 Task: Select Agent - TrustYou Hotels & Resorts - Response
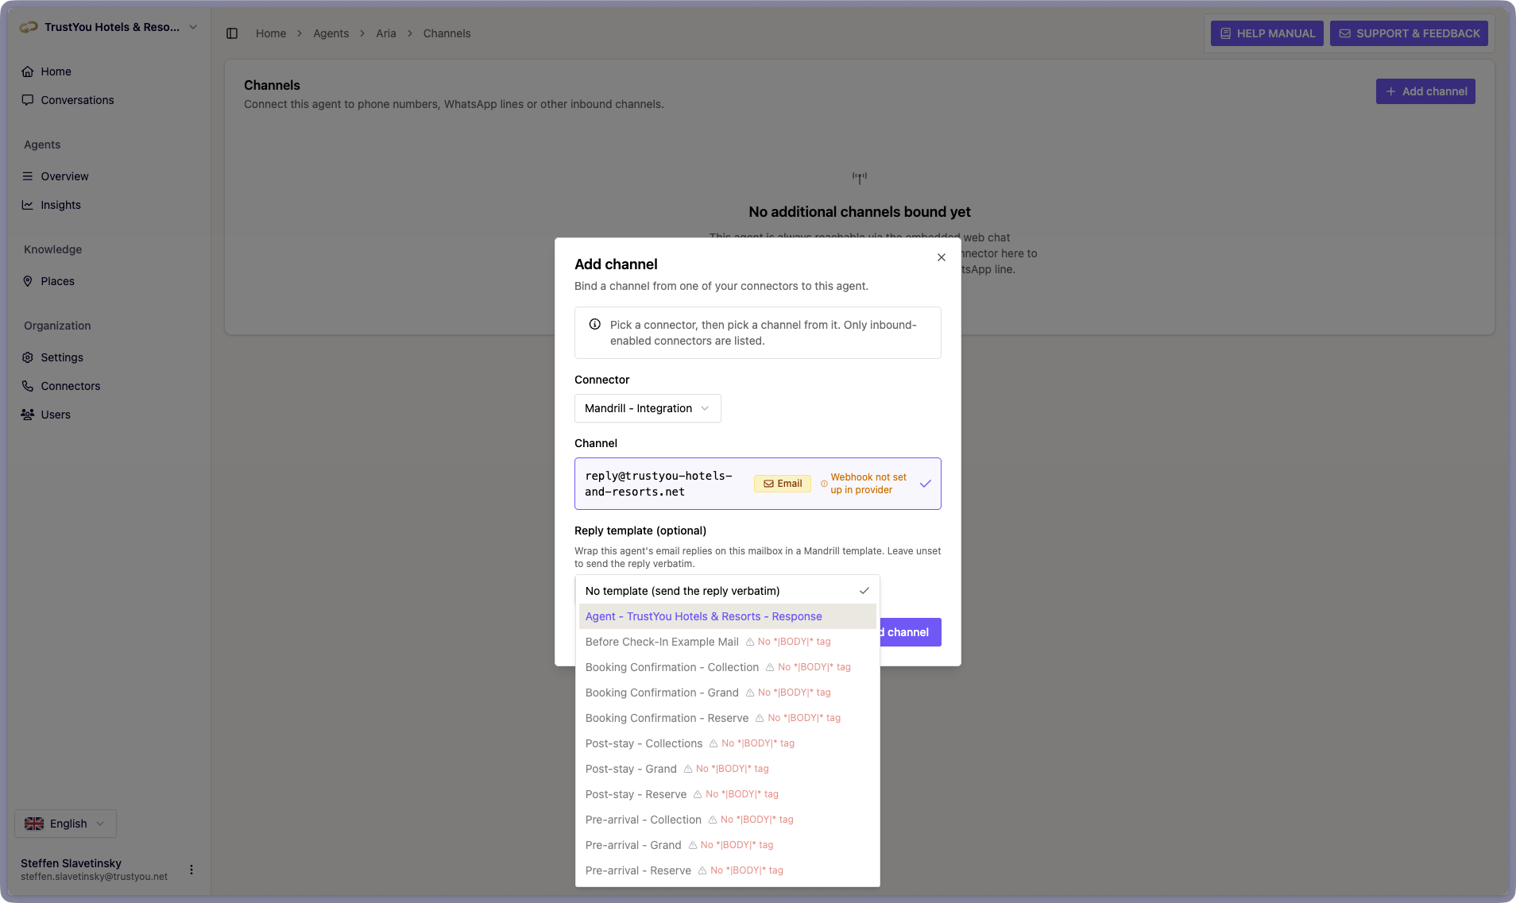(727, 616)
